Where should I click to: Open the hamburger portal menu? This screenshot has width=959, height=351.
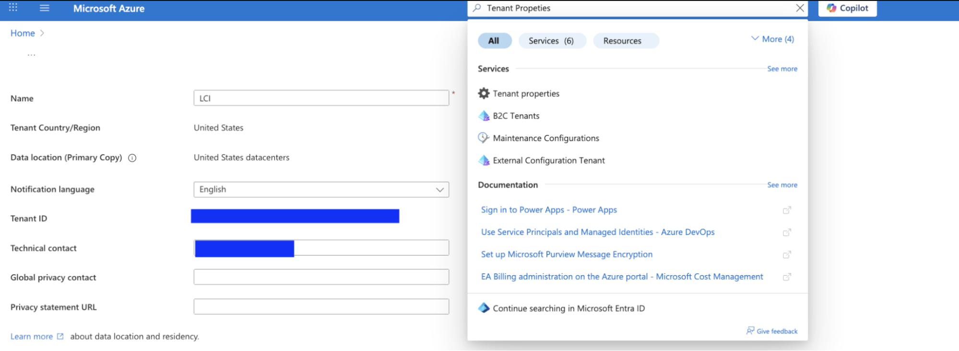(x=45, y=8)
